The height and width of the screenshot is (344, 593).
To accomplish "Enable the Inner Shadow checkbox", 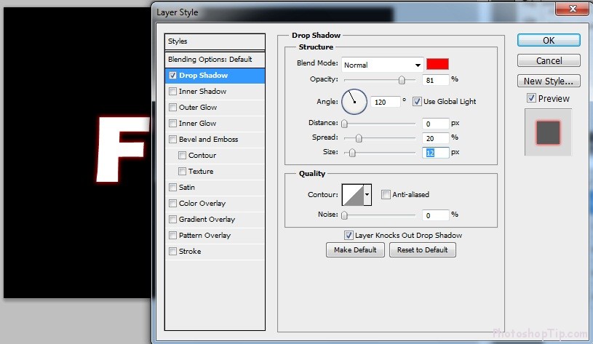I will pos(173,91).
